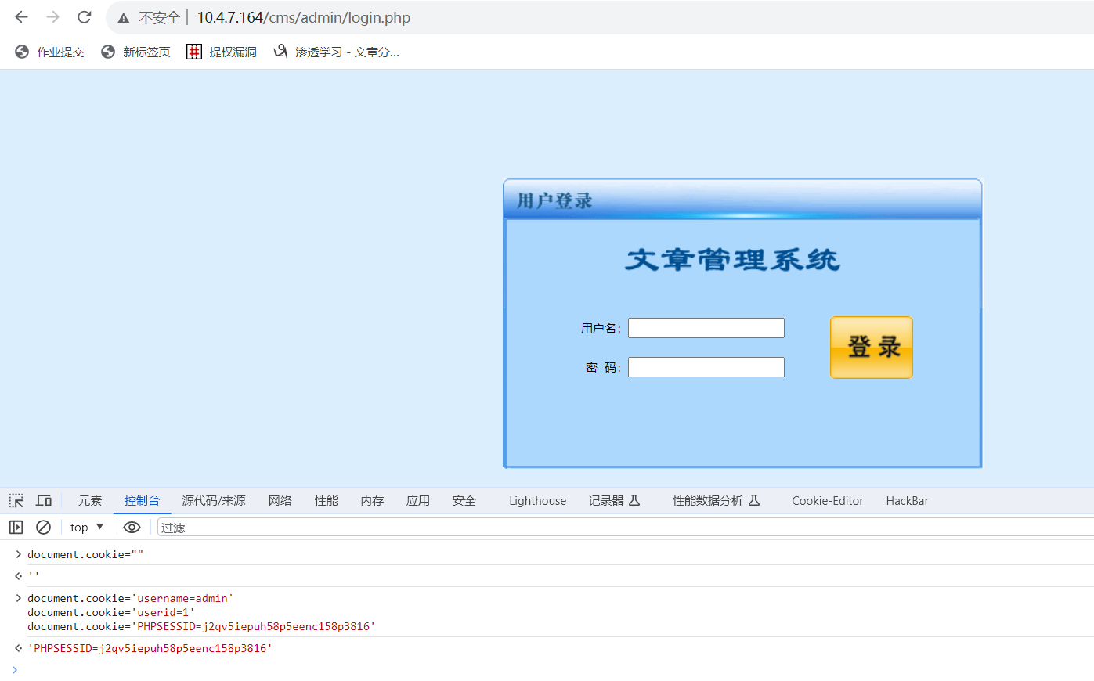The height and width of the screenshot is (681, 1094).
Task: Open the top context dropdown
Action: point(87,528)
